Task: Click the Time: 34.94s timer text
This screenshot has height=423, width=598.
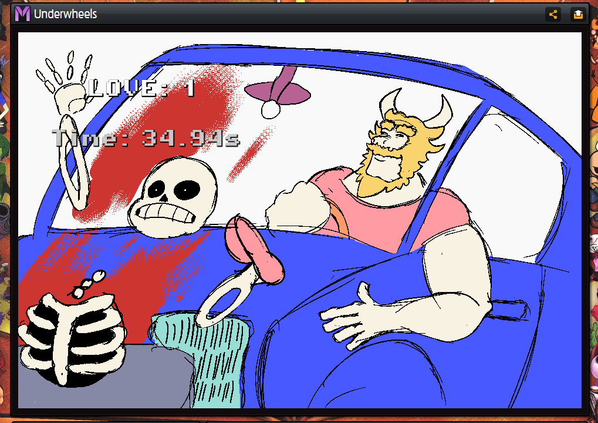Action: [x=146, y=138]
